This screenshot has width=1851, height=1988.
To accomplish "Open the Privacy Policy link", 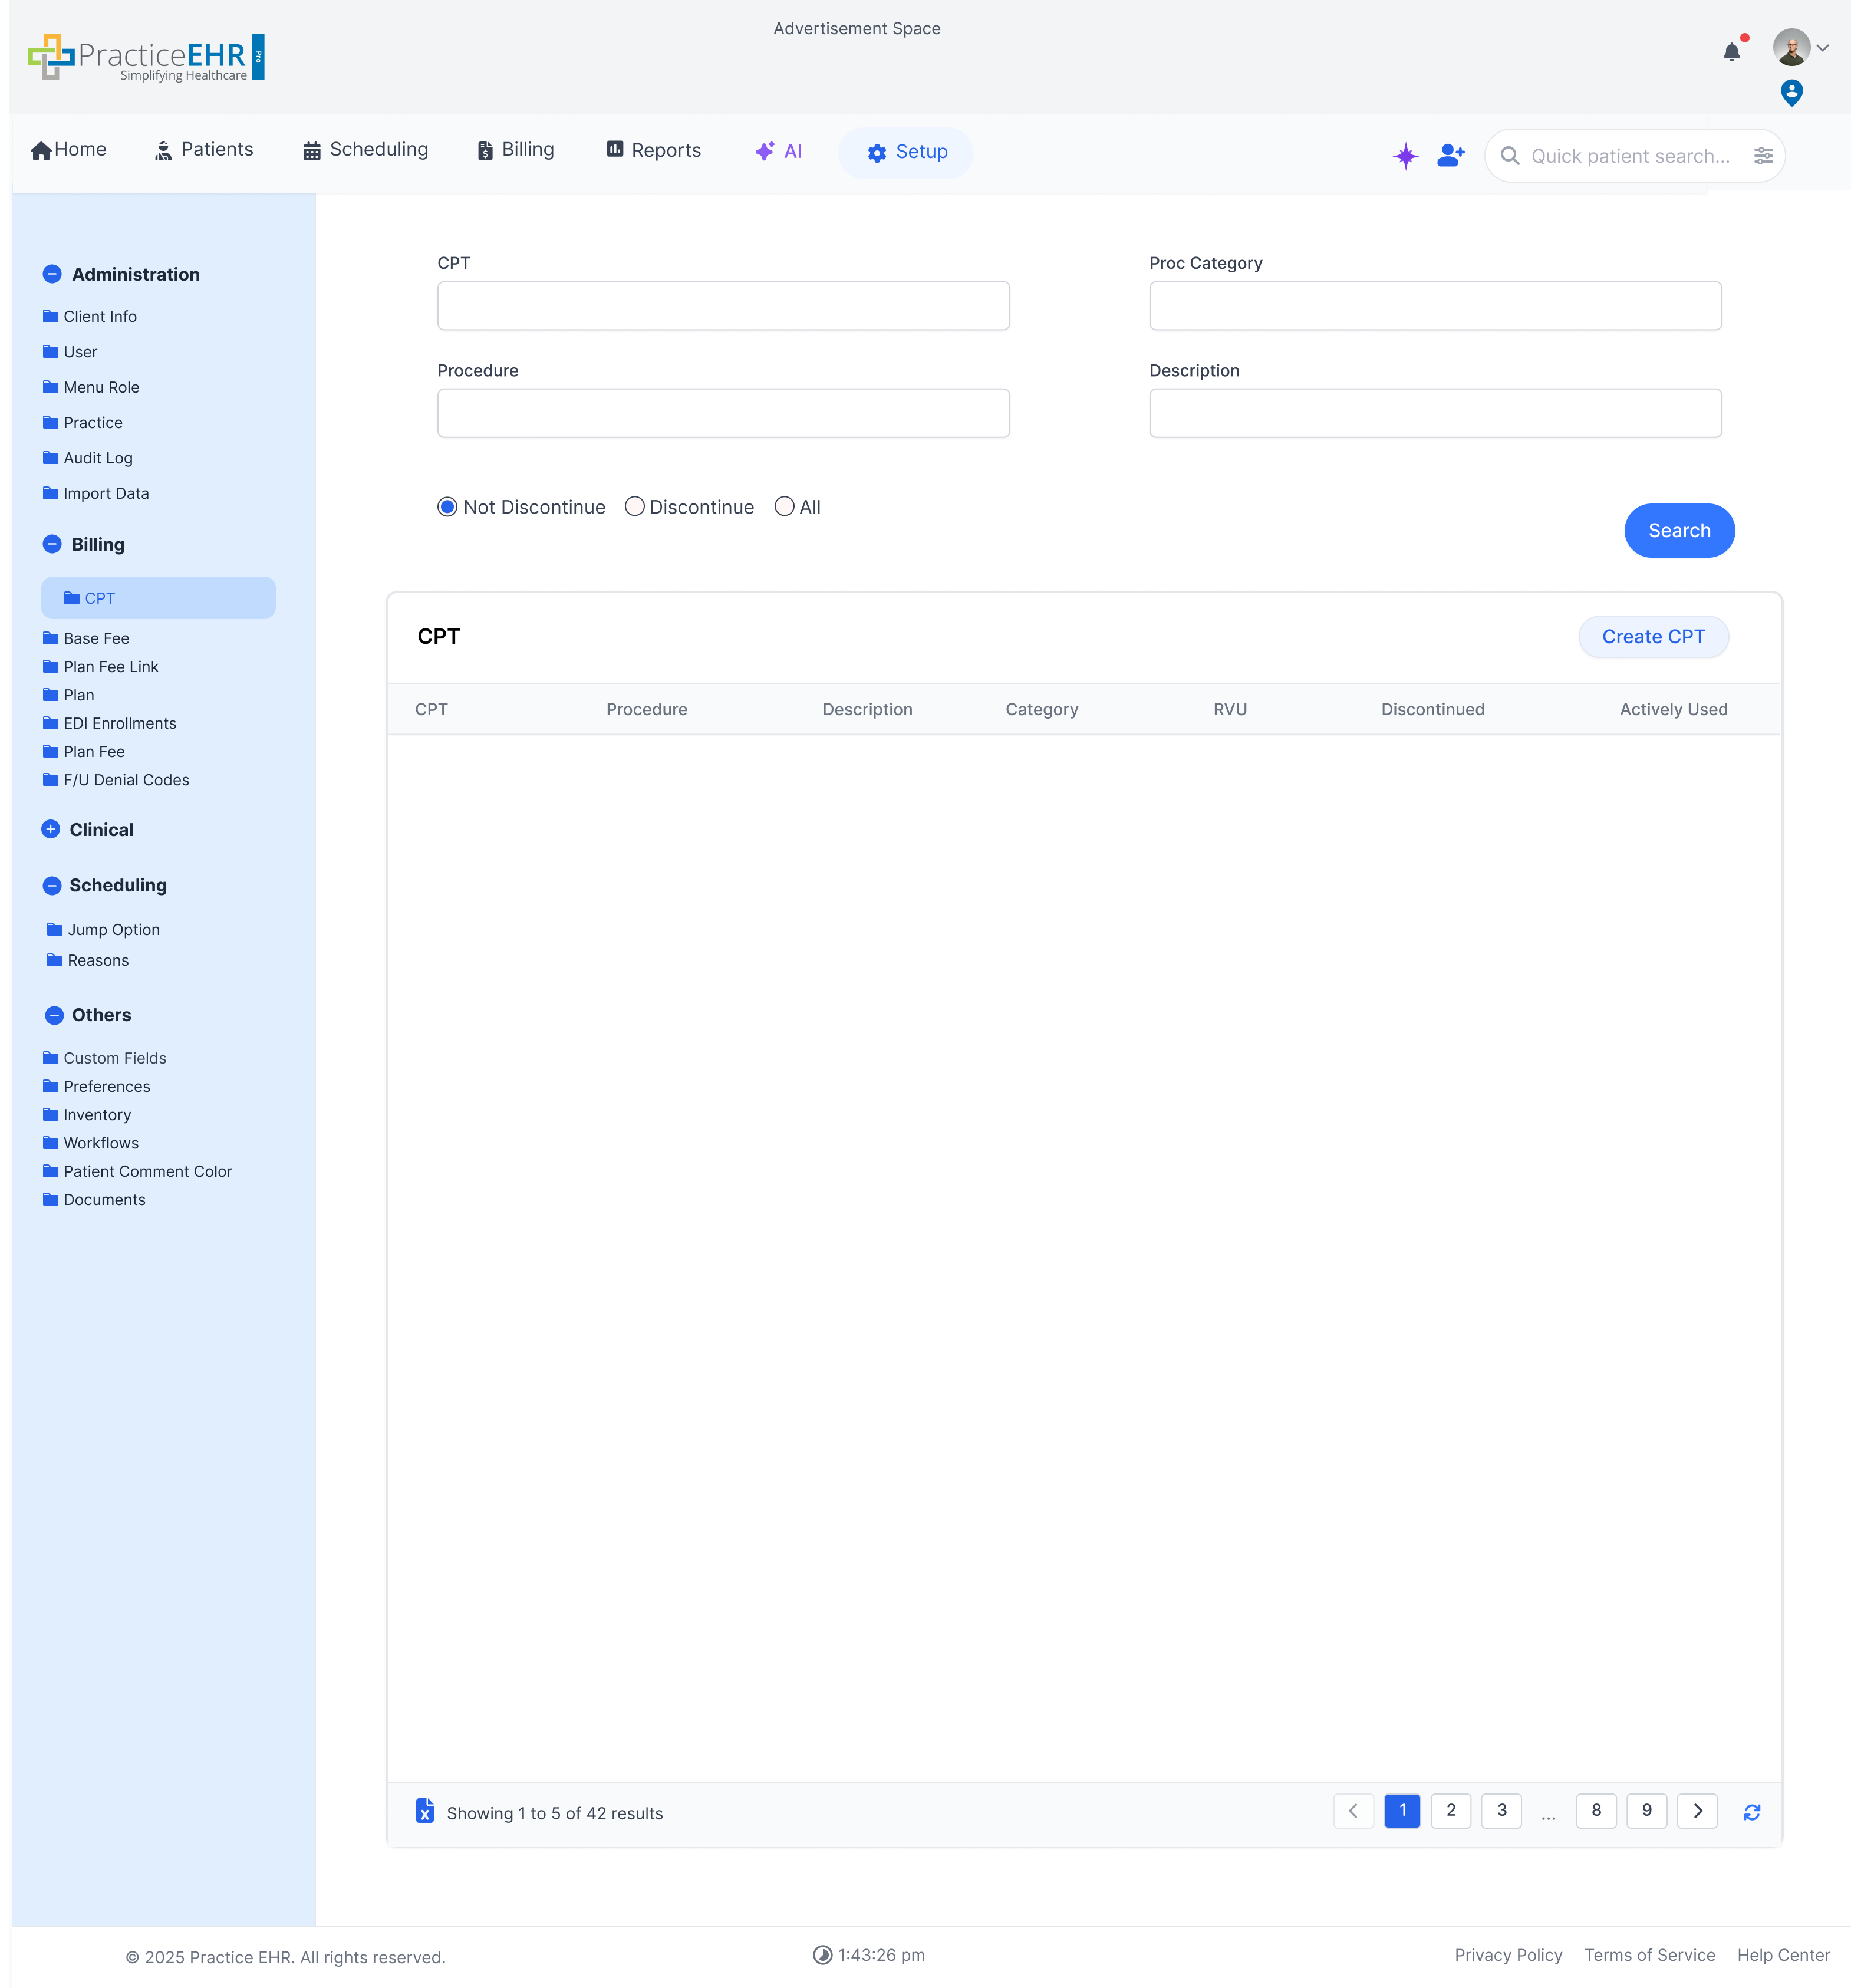I will (x=1508, y=1954).
